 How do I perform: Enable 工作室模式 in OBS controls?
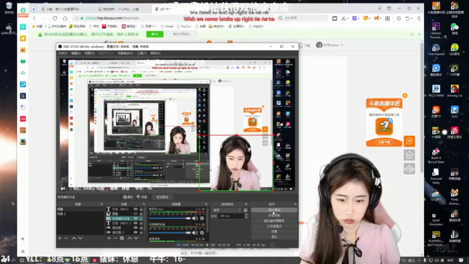coord(274,226)
